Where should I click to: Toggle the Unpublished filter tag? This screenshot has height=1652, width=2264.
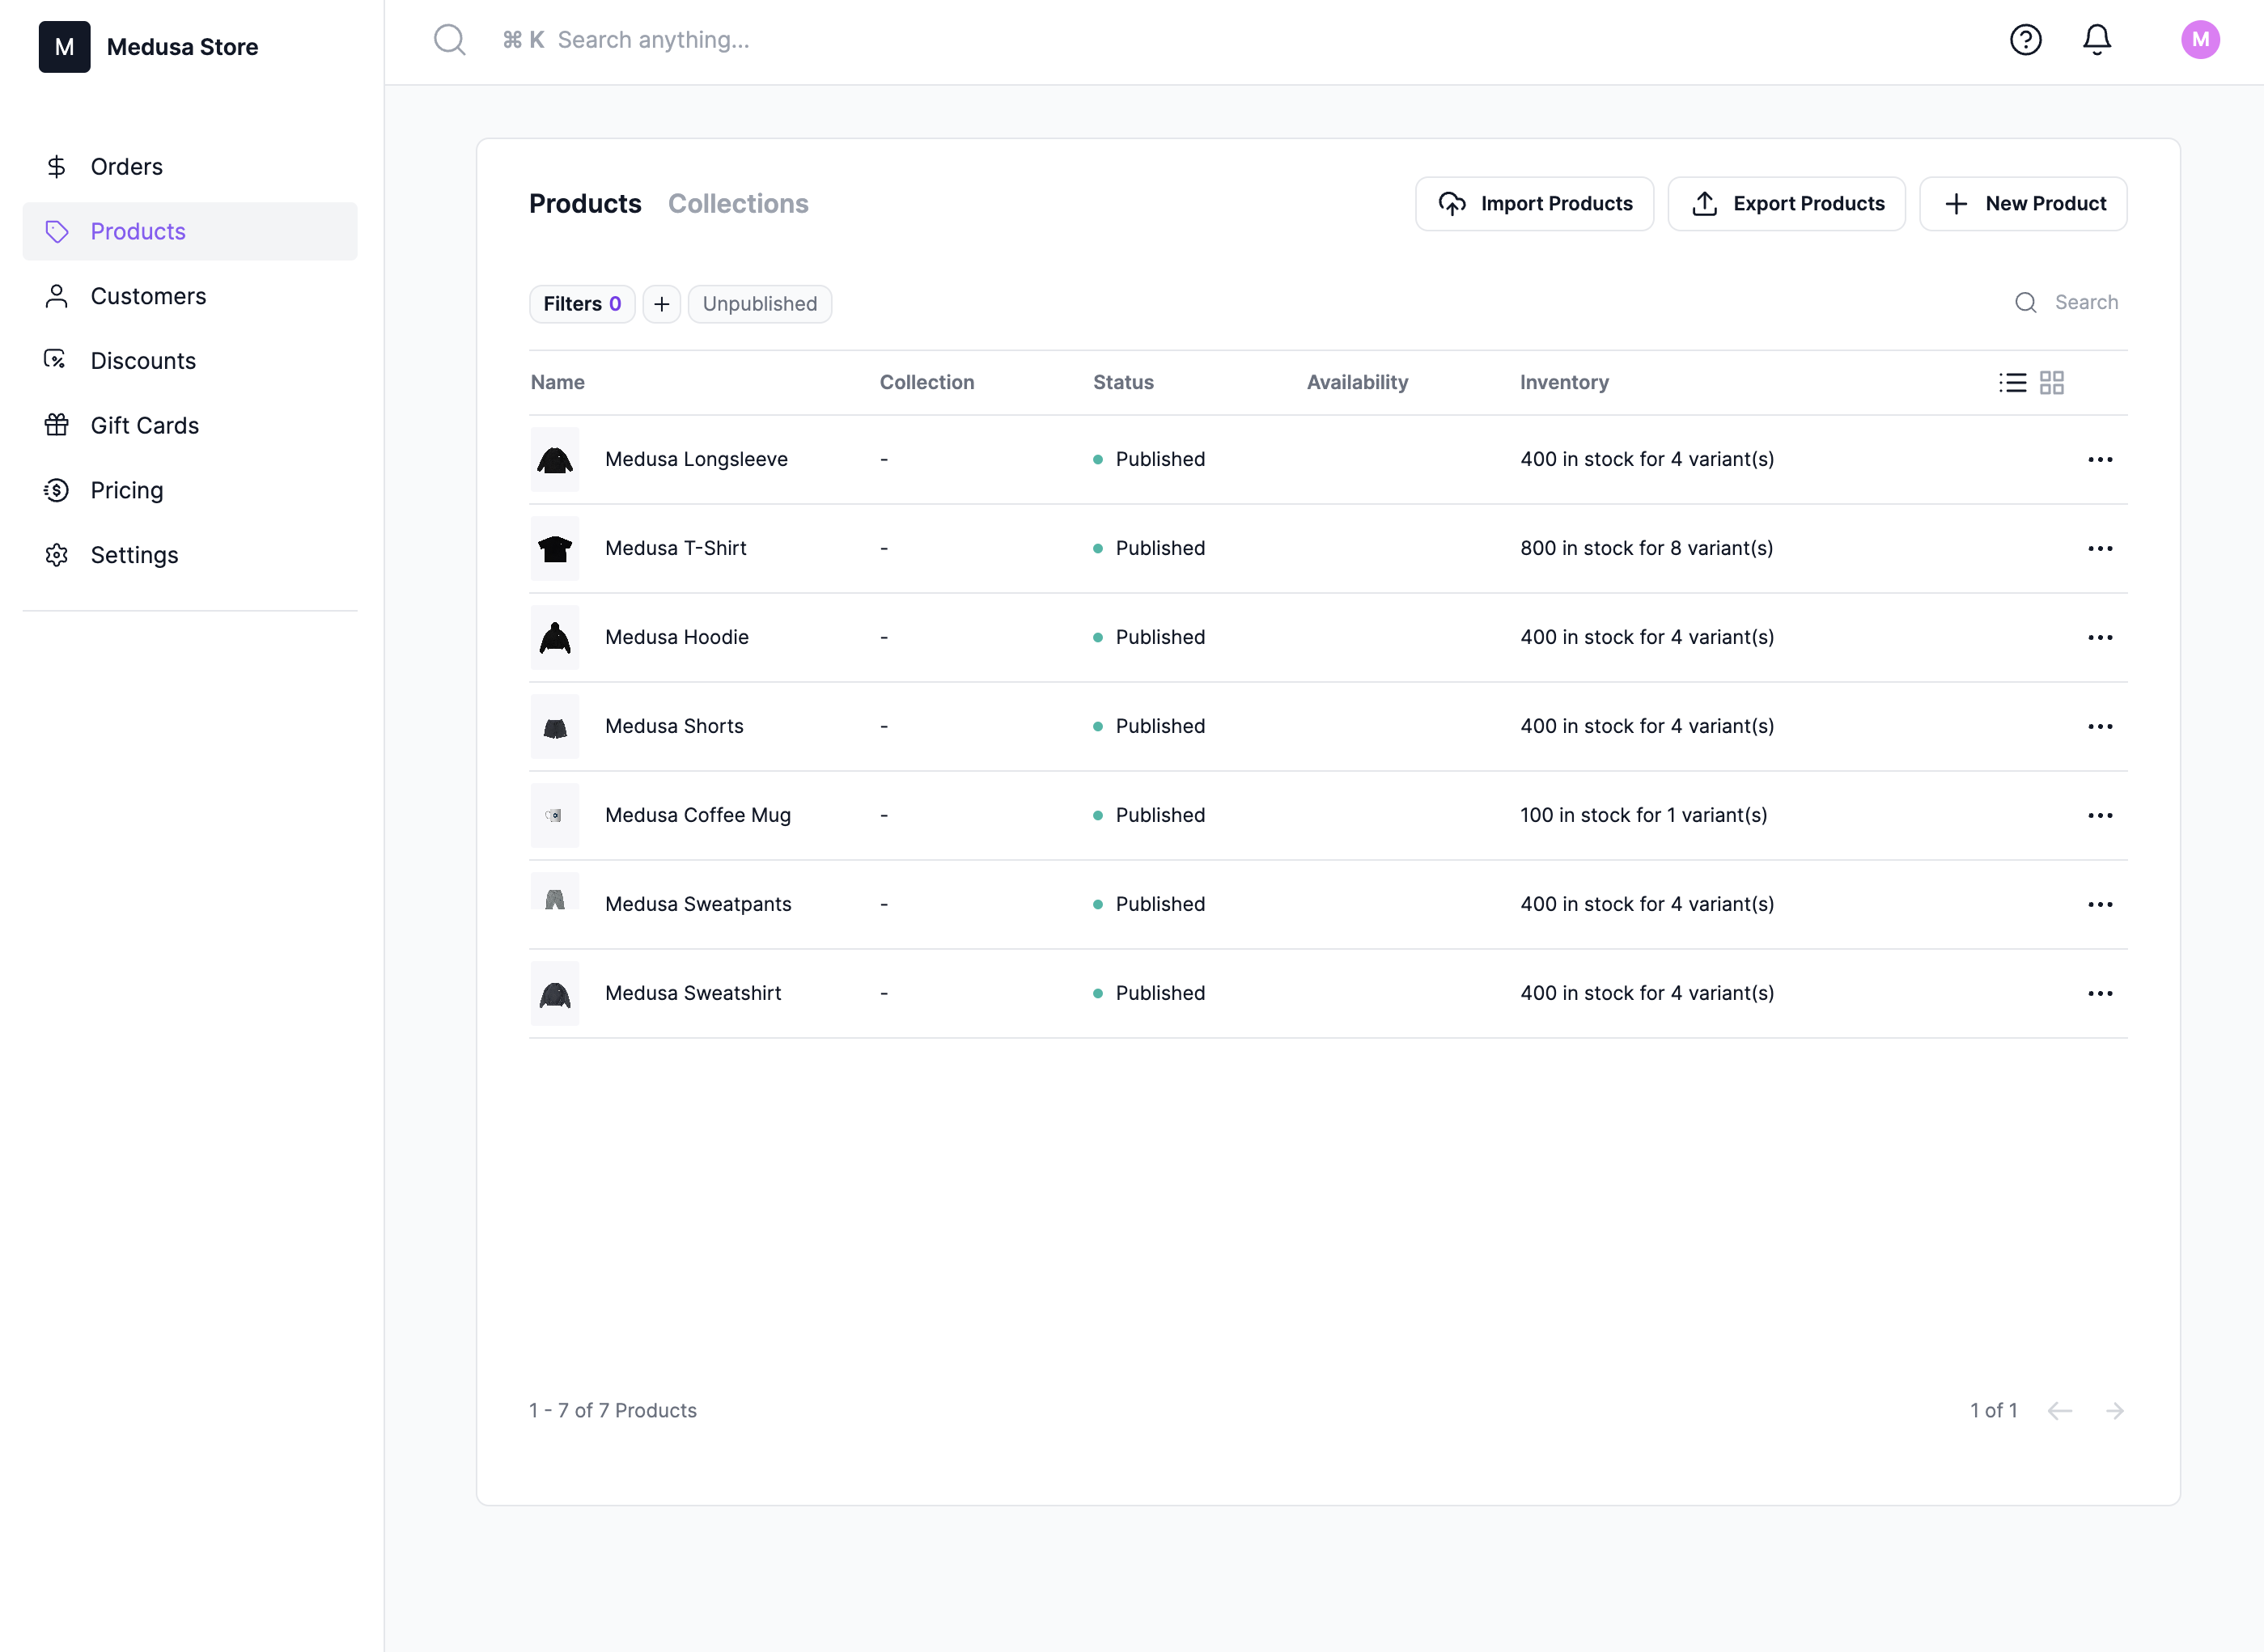759,303
